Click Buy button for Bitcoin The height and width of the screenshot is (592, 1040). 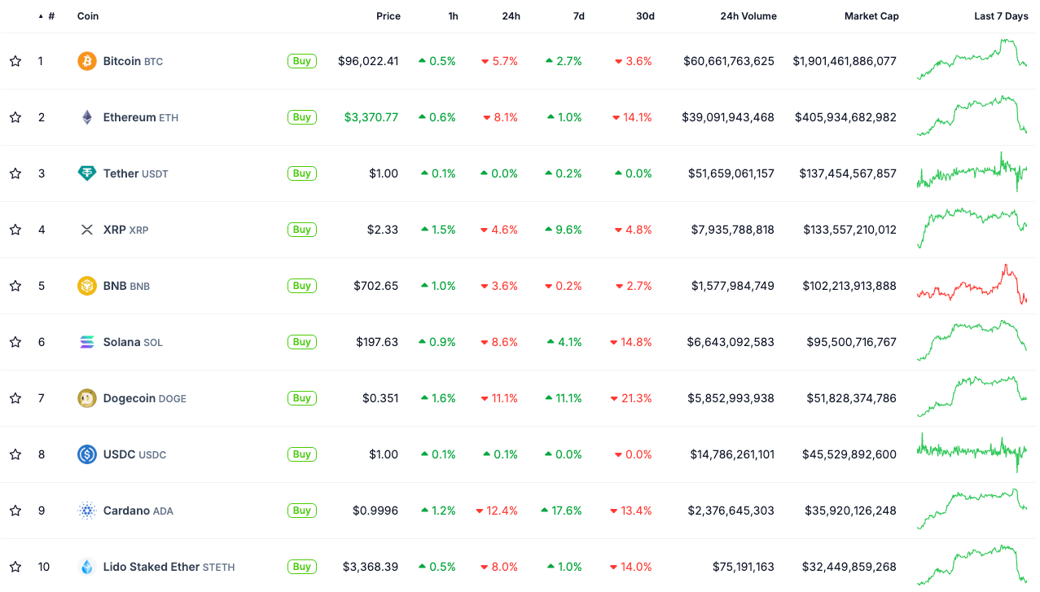(x=302, y=61)
